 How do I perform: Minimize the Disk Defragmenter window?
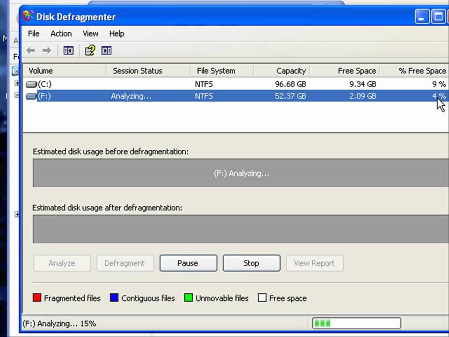pos(422,16)
